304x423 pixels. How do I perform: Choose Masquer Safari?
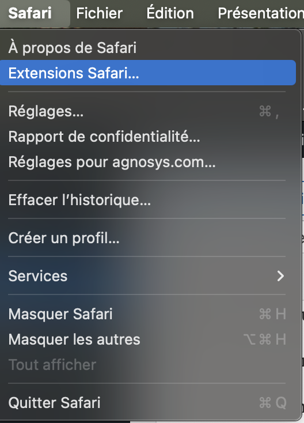[148, 314]
